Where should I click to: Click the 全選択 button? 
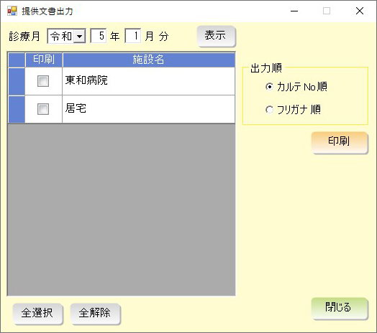(x=37, y=314)
